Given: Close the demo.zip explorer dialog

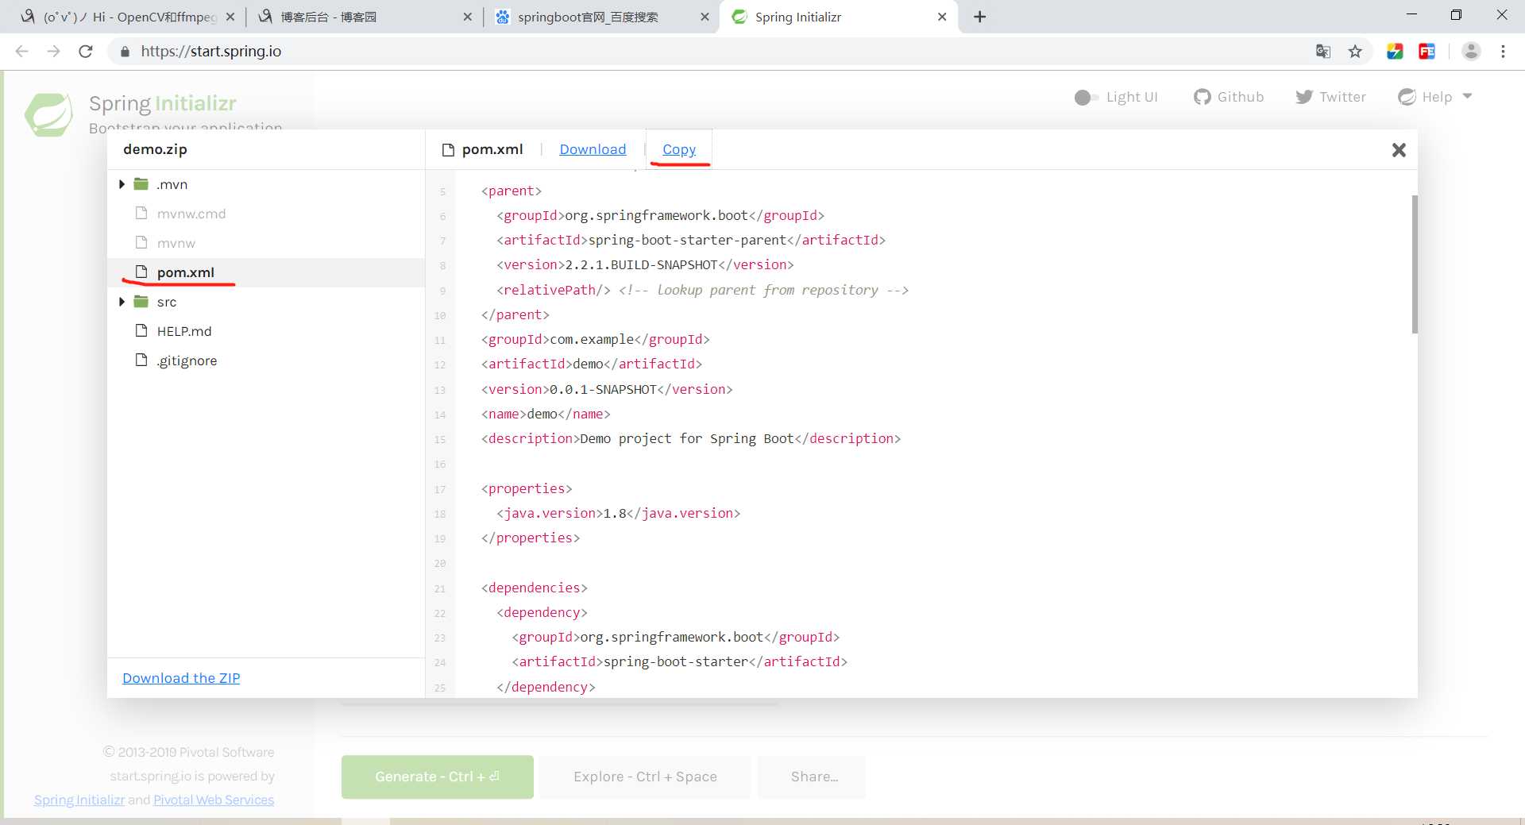Looking at the screenshot, I should (1399, 150).
